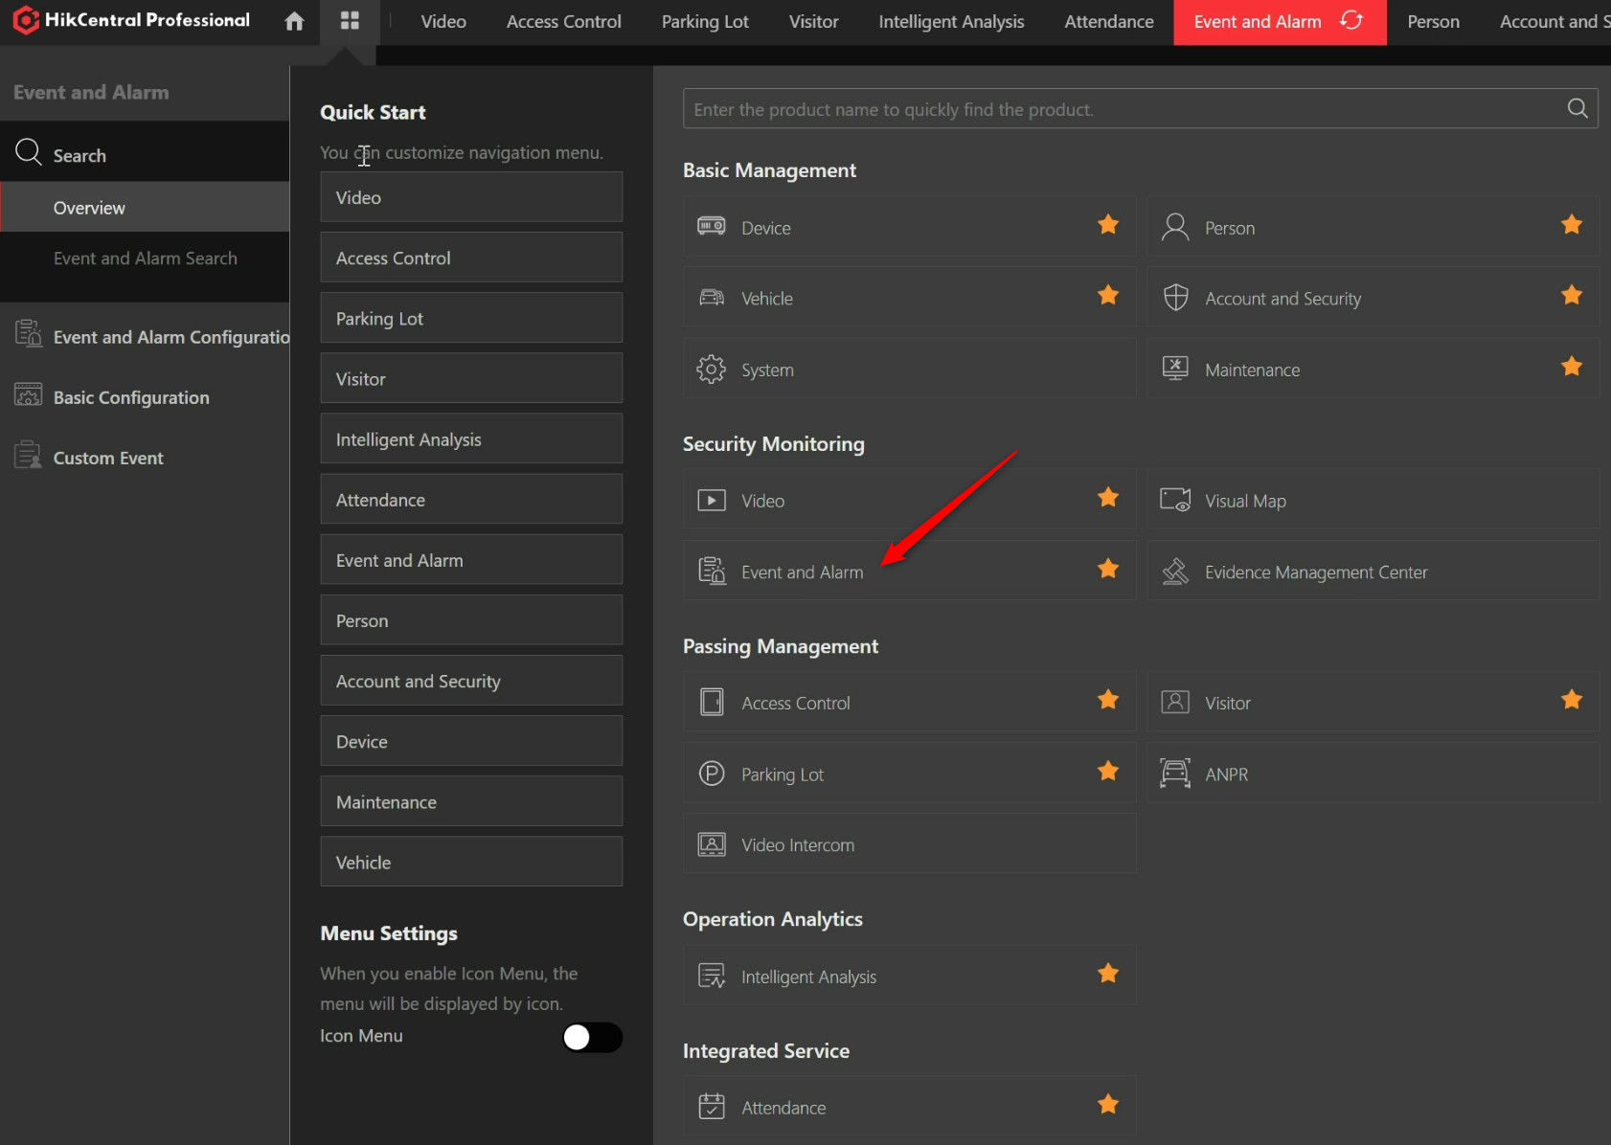Switch to the Visitor top tab
The width and height of the screenshot is (1611, 1145).
814,21
